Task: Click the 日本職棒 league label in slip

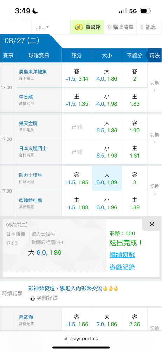Action: pos(15,234)
